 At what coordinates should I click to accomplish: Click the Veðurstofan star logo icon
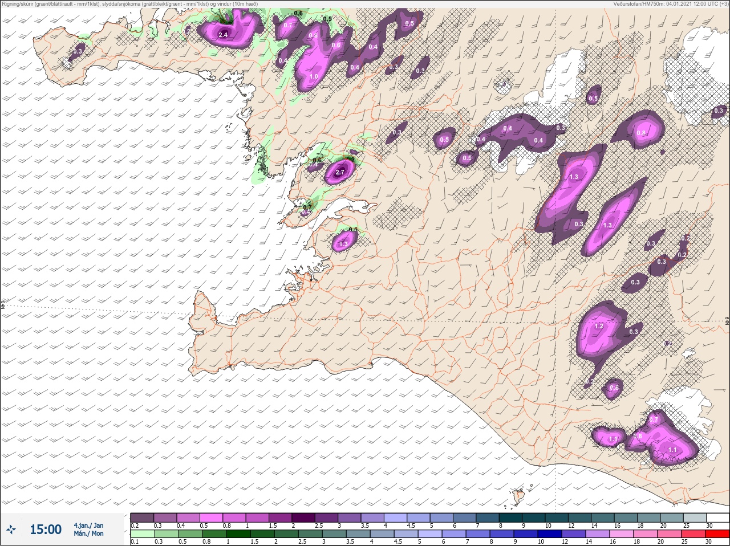(x=11, y=529)
